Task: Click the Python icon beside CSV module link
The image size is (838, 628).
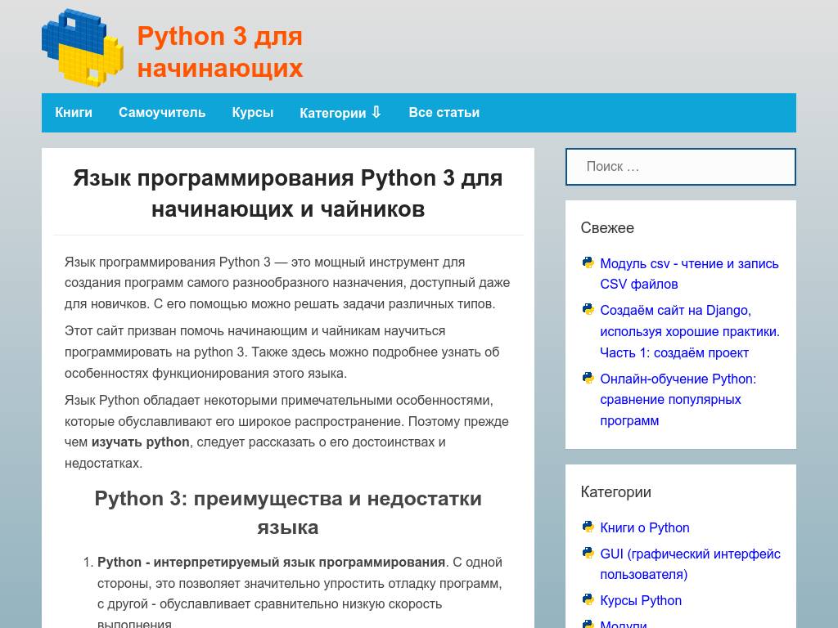Action: point(588,263)
